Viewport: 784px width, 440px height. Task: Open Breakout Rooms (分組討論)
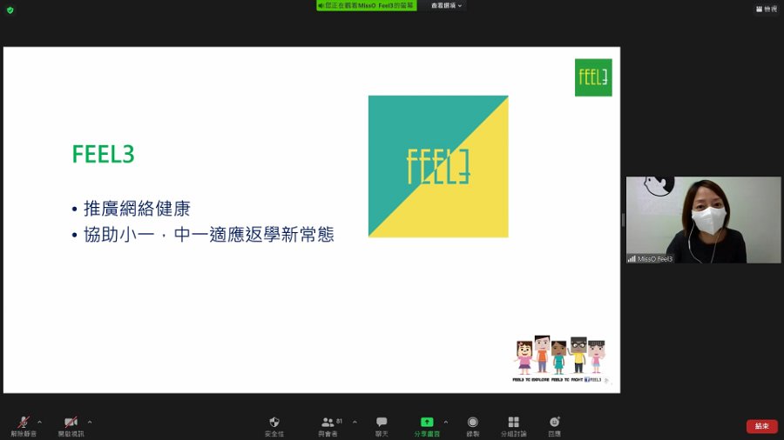point(513,427)
